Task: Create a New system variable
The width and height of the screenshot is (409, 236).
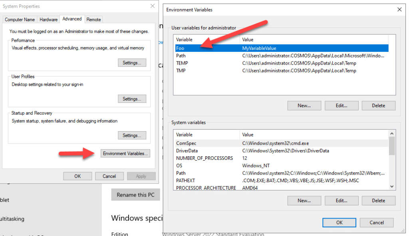Action: 304,200
